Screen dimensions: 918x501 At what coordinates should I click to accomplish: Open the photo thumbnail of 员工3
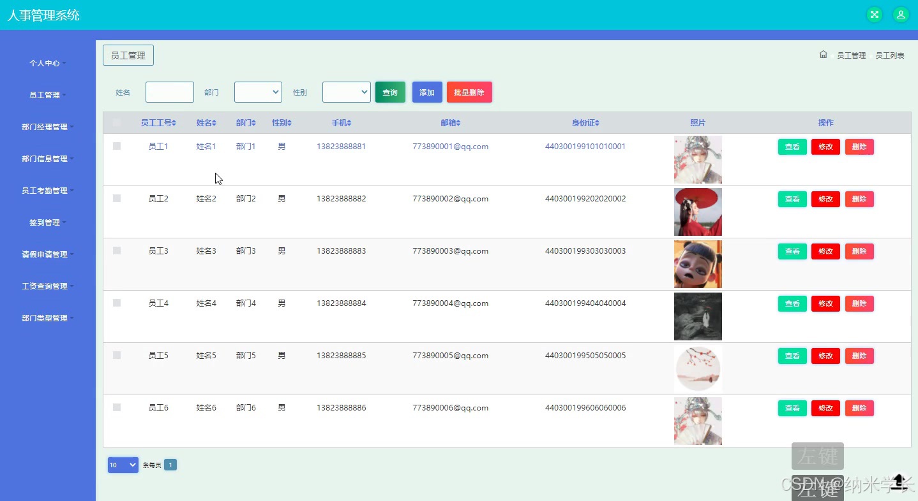(698, 264)
